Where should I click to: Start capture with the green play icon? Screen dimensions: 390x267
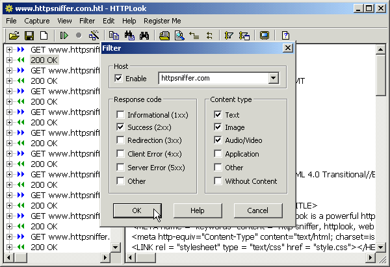(x=64, y=36)
